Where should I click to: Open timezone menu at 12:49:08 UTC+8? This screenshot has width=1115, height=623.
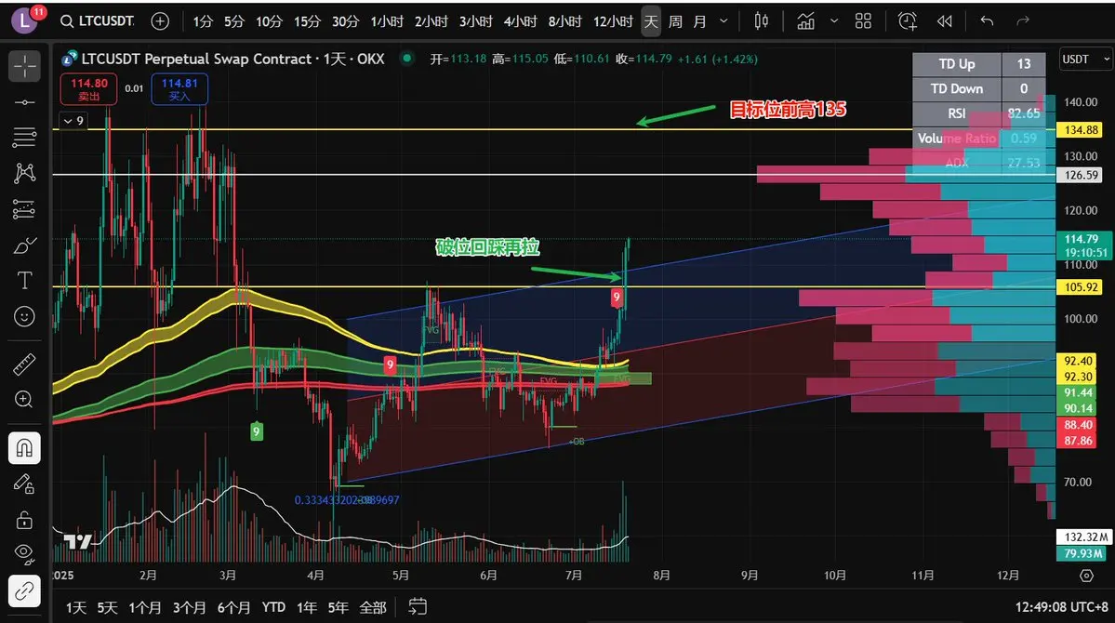click(x=1062, y=606)
